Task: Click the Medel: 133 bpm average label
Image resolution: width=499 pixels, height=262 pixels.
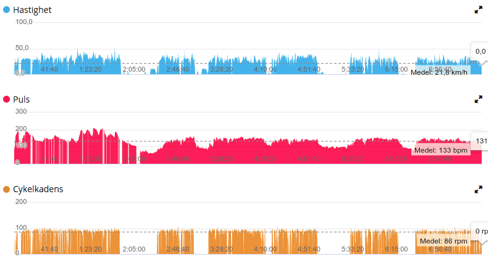Action: point(440,150)
